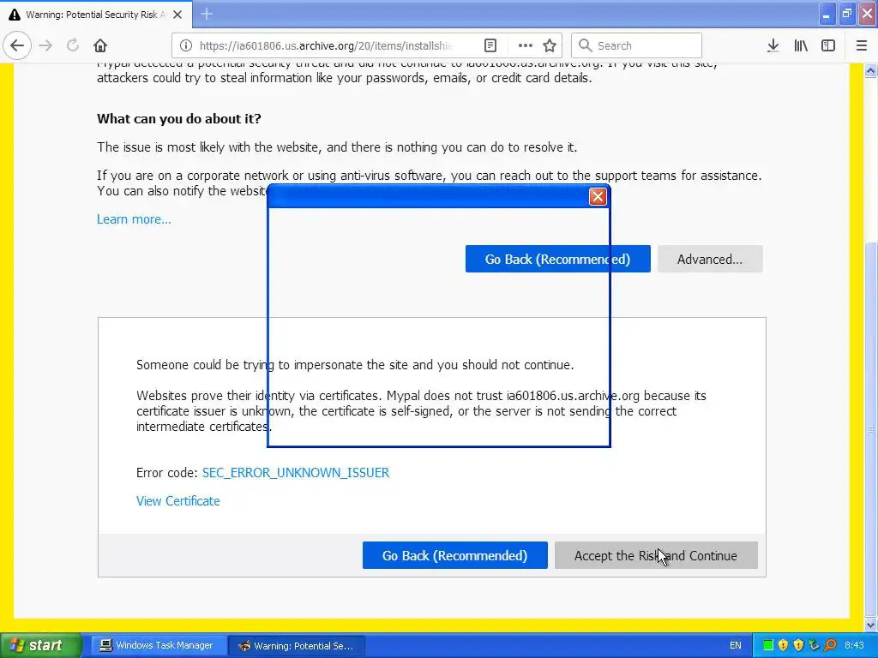Click the vertical scrollbar thumb

point(871,428)
